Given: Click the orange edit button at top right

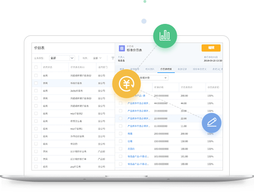Looking at the screenshot, I should pos(211,48).
